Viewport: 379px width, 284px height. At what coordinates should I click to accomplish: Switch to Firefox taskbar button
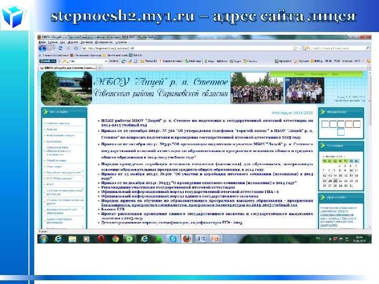point(186,239)
